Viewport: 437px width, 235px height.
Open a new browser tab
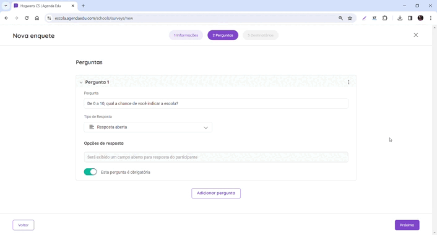(83, 6)
